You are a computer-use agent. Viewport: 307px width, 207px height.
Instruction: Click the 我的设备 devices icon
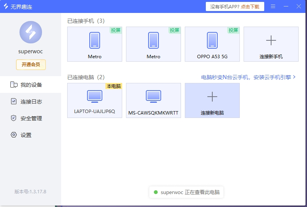click(x=14, y=85)
